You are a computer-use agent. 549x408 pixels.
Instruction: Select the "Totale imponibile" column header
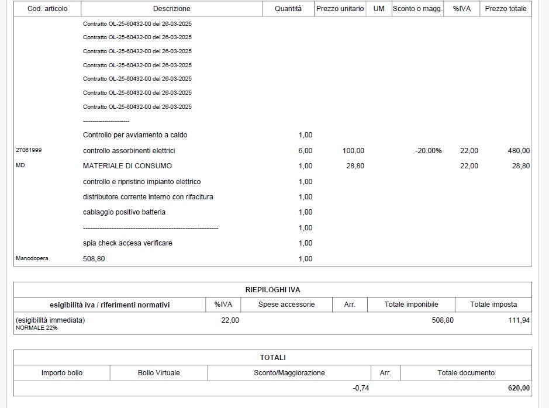coord(411,305)
